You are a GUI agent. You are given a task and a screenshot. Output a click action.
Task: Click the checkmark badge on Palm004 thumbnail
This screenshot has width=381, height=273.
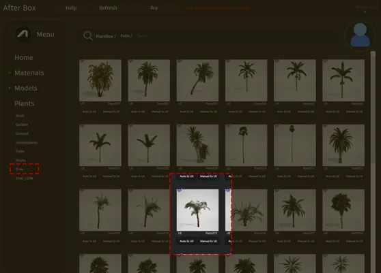tap(228, 61)
